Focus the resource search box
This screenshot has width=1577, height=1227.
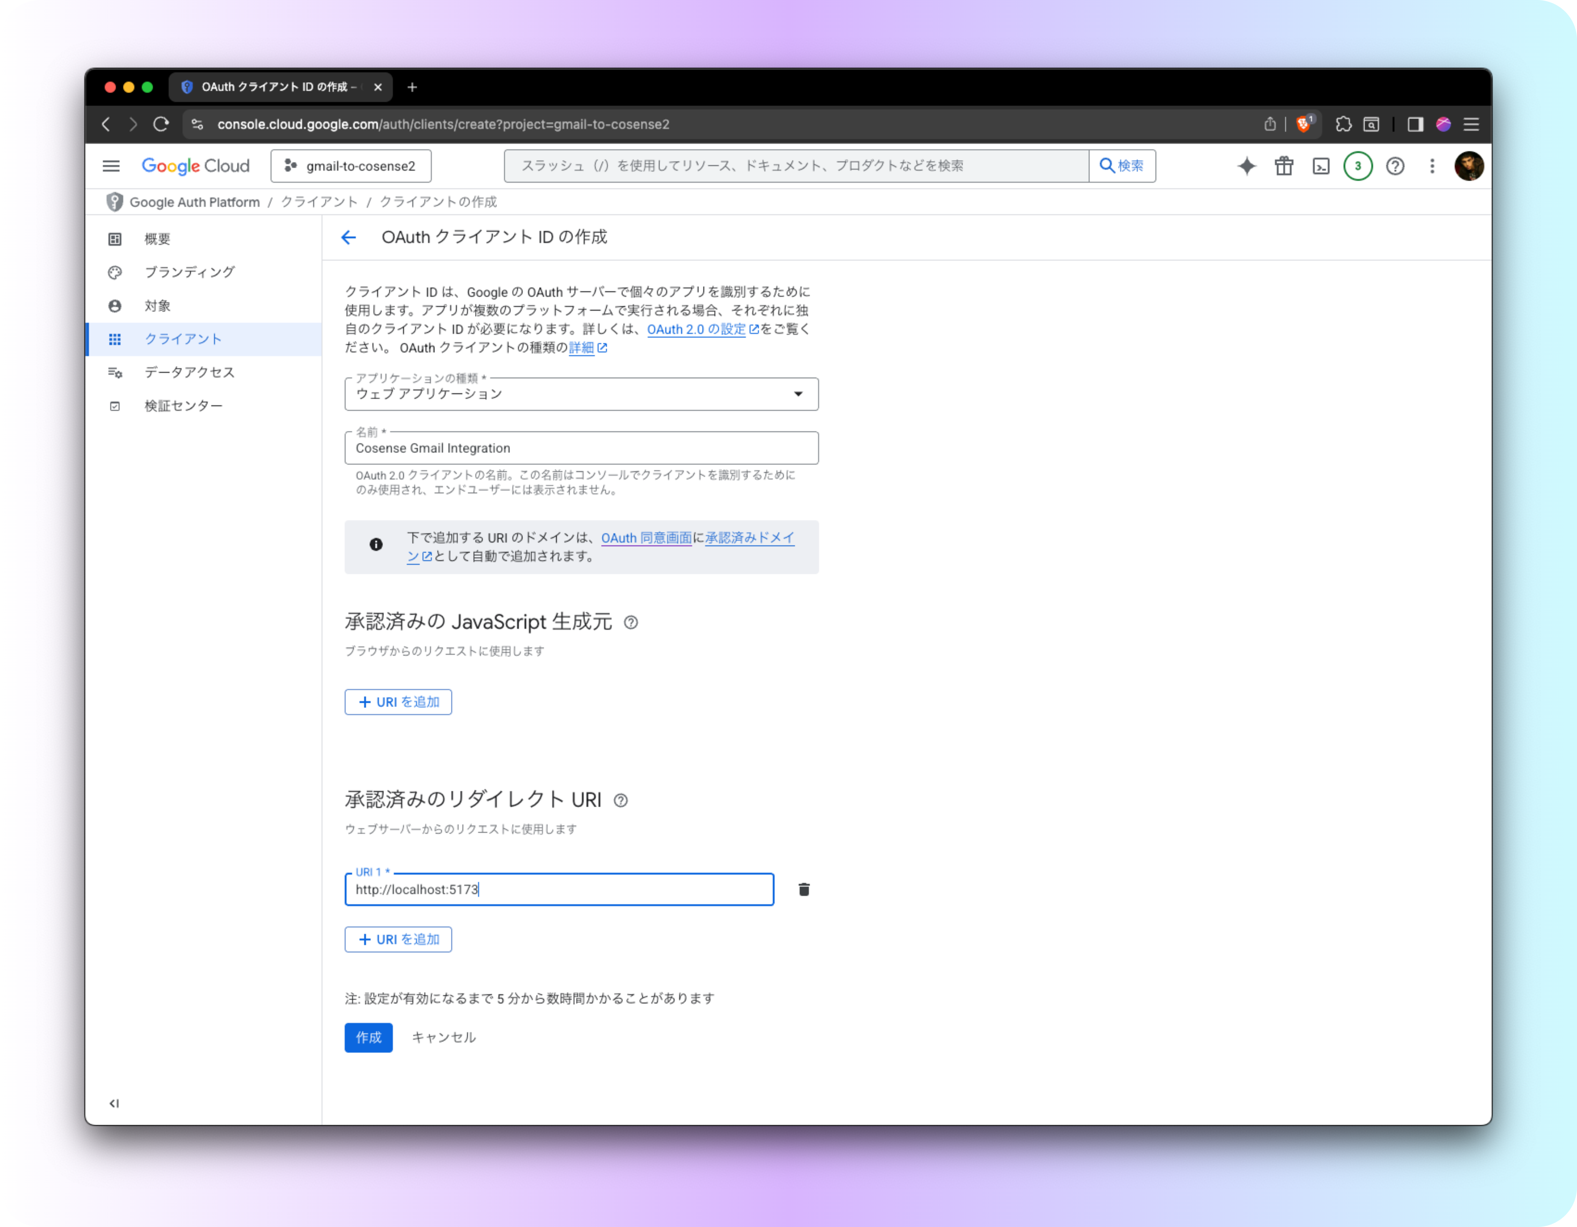[796, 166]
